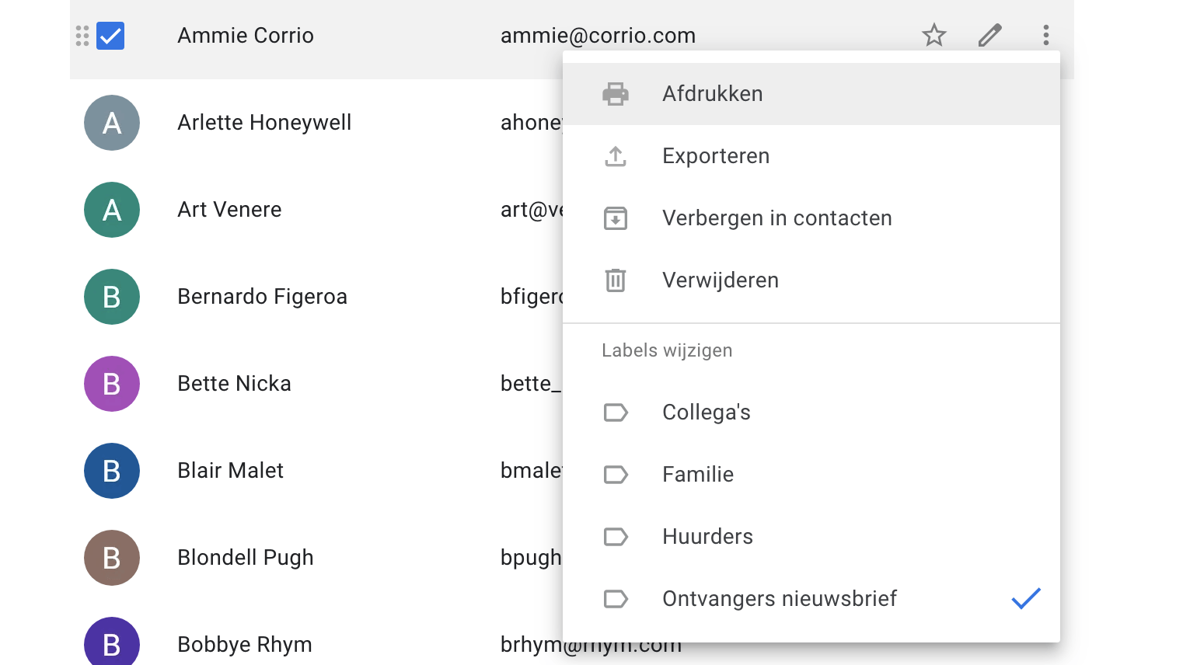Uncheck the Ammie Corrio checkbox

[110, 36]
